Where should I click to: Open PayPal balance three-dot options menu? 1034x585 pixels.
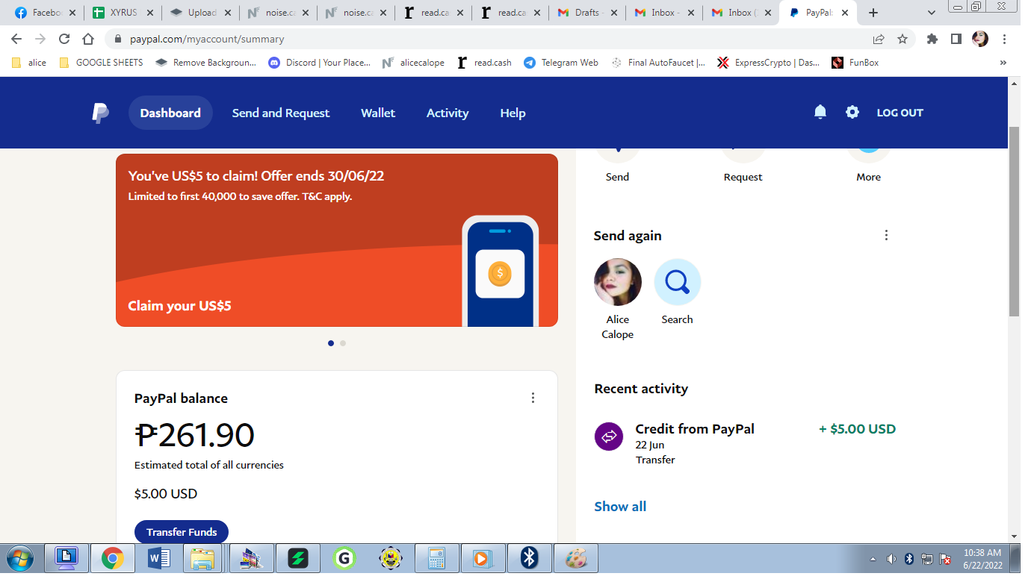tap(533, 398)
